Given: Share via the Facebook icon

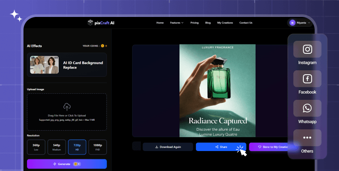Looking at the screenshot, I should pyautogui.click(x=307, y=79).
